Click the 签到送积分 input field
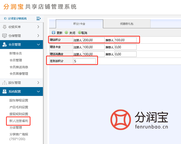Screen dimensions: 181x144 pyautogui.click(x=85, y=61)
